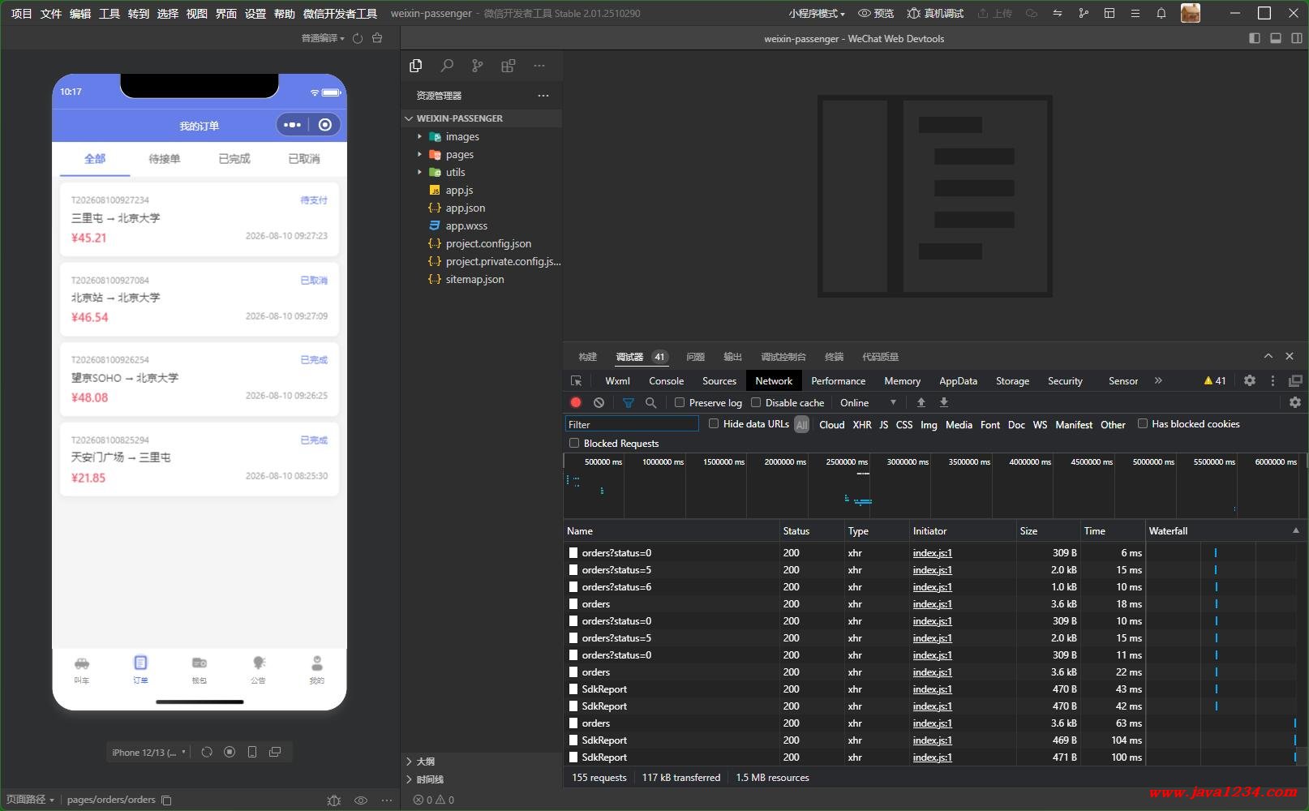Open the search panel magnifier icon
The image size is (1309, 811).
(447, 66)
